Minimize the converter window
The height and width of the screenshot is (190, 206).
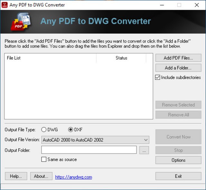(x=162, y=5)
